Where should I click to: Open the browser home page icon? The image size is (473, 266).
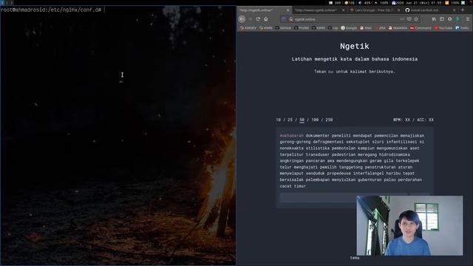(266, 19)
